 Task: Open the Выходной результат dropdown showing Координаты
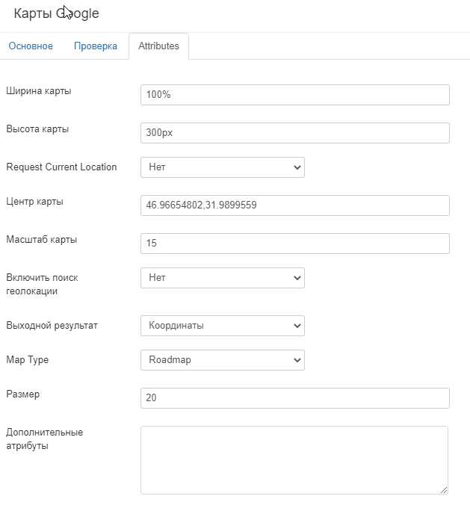click(222, 326)
